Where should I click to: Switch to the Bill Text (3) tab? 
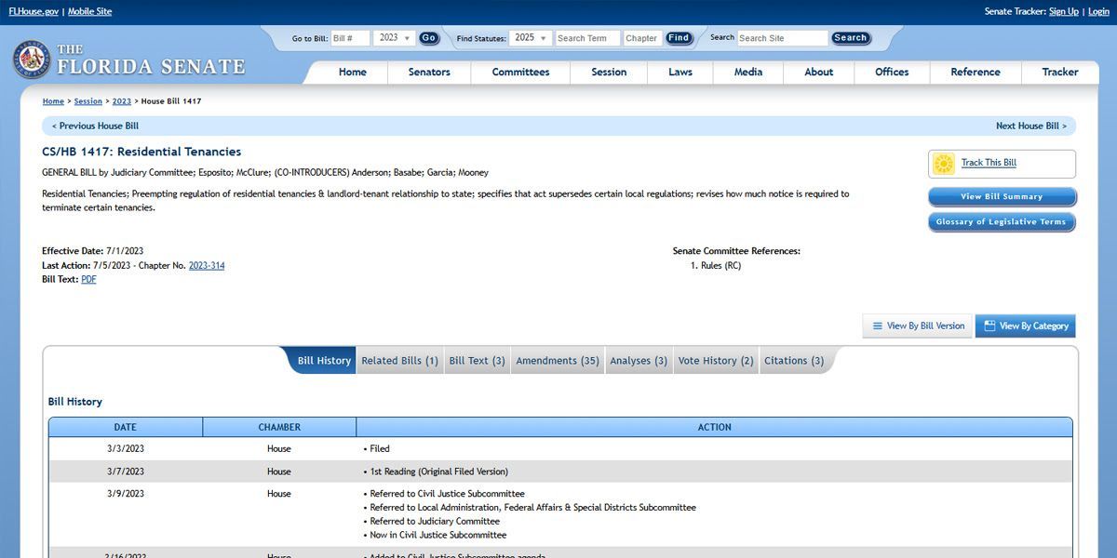click(x=477, y=361)
